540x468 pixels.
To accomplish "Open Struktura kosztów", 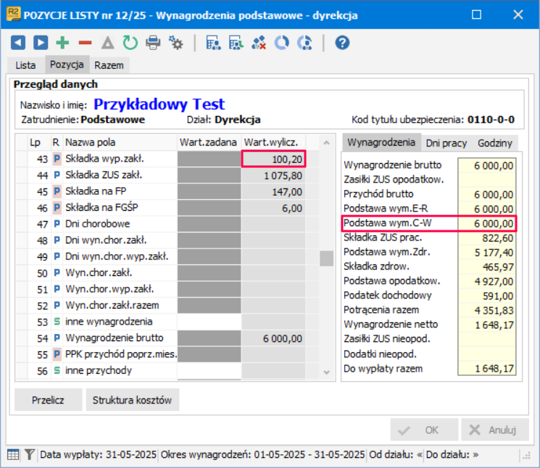I will [132, 400].
